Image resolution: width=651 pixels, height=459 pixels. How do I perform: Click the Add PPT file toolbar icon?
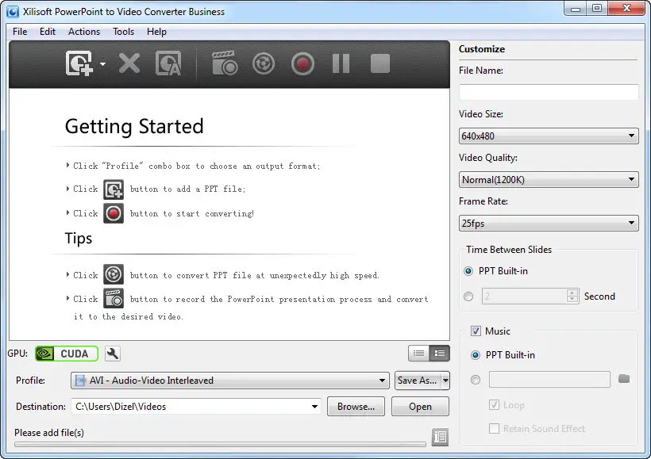(79, 63)
